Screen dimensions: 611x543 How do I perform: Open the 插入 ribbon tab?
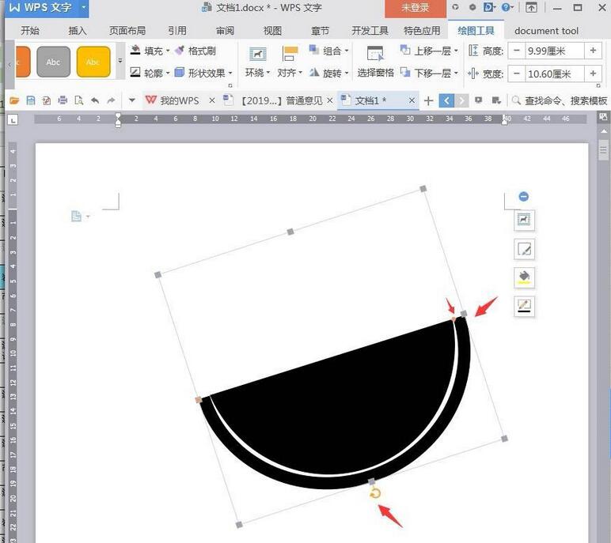pyautogui.click(x=77, y=30)
